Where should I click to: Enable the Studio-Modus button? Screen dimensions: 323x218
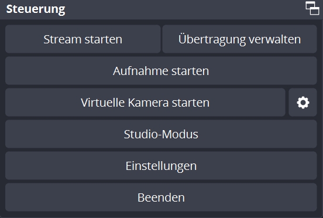pyautogui.click(x=161, y=134)
